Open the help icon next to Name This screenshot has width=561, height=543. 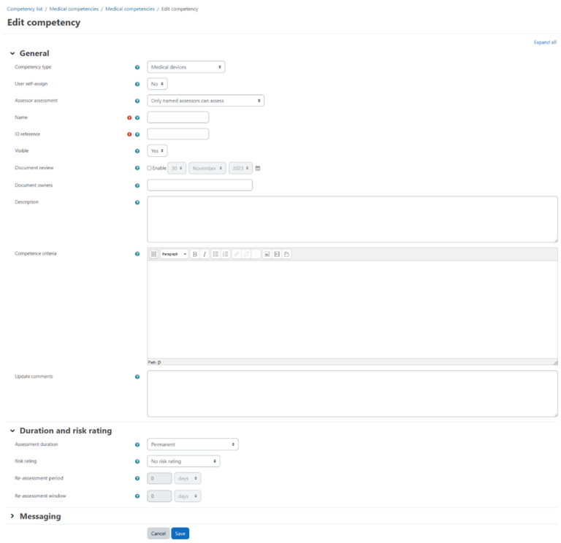(137, 118)
